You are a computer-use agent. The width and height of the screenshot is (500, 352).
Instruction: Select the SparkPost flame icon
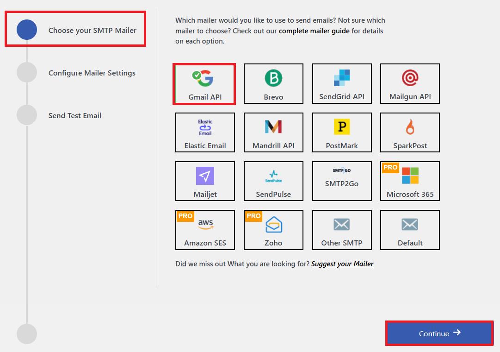pos(410,127)
